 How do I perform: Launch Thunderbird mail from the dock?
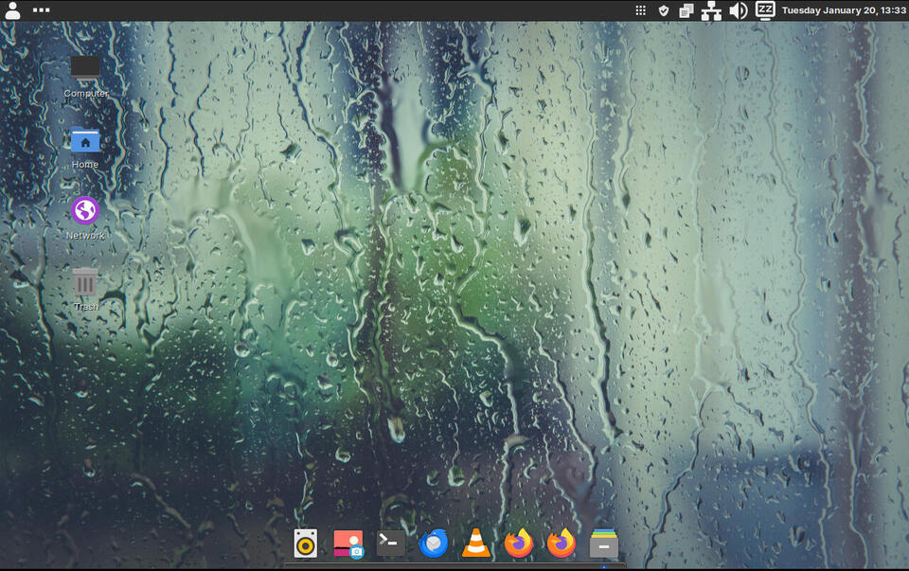[434, 544]
